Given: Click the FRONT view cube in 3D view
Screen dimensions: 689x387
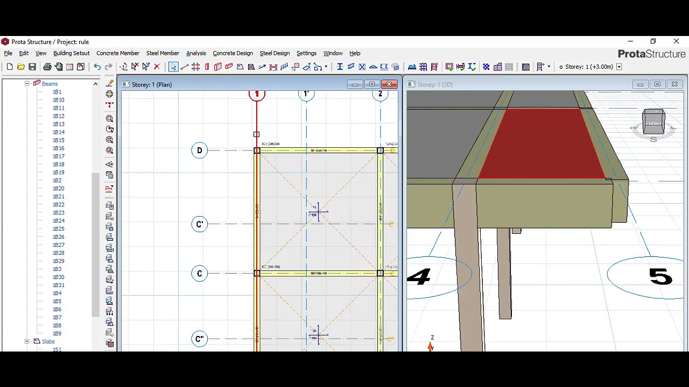Looking at the screenshot, I should [653, 123].
